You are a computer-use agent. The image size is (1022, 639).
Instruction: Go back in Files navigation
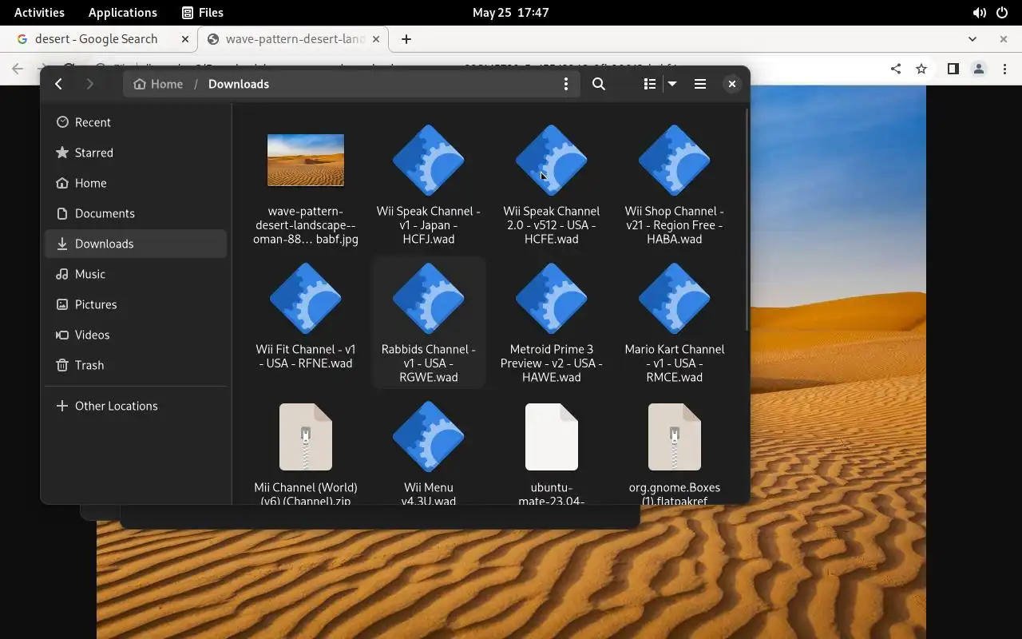[59, 84]
